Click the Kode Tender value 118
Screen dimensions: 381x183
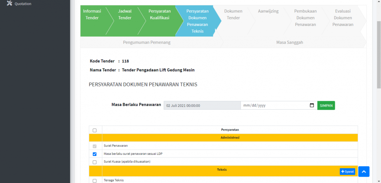125,61
